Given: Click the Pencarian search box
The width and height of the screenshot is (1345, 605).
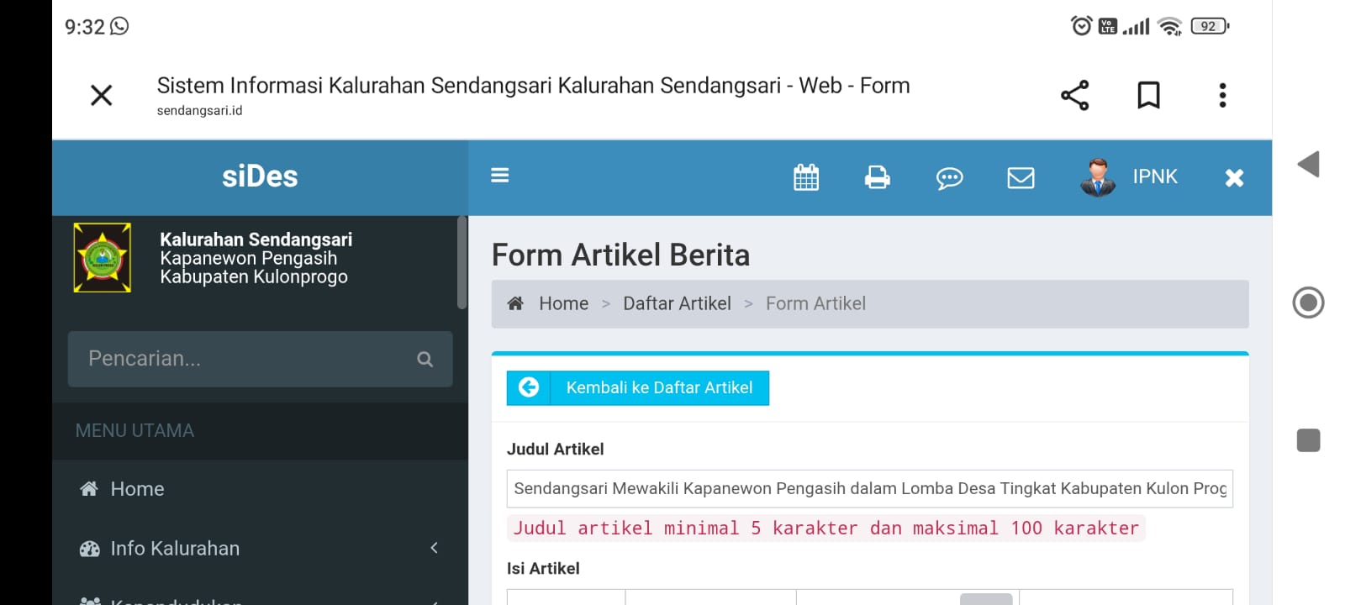Looking at the screenshot, I should pos(244,360).
